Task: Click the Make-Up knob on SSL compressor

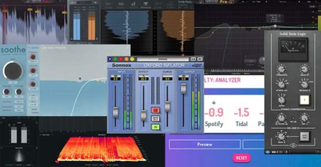Action: click(x=304, y=69)
